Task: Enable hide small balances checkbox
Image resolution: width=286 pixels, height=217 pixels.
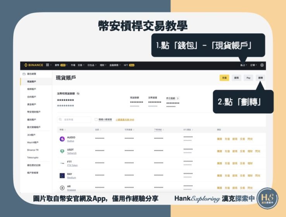Action: tap(96, 120)
